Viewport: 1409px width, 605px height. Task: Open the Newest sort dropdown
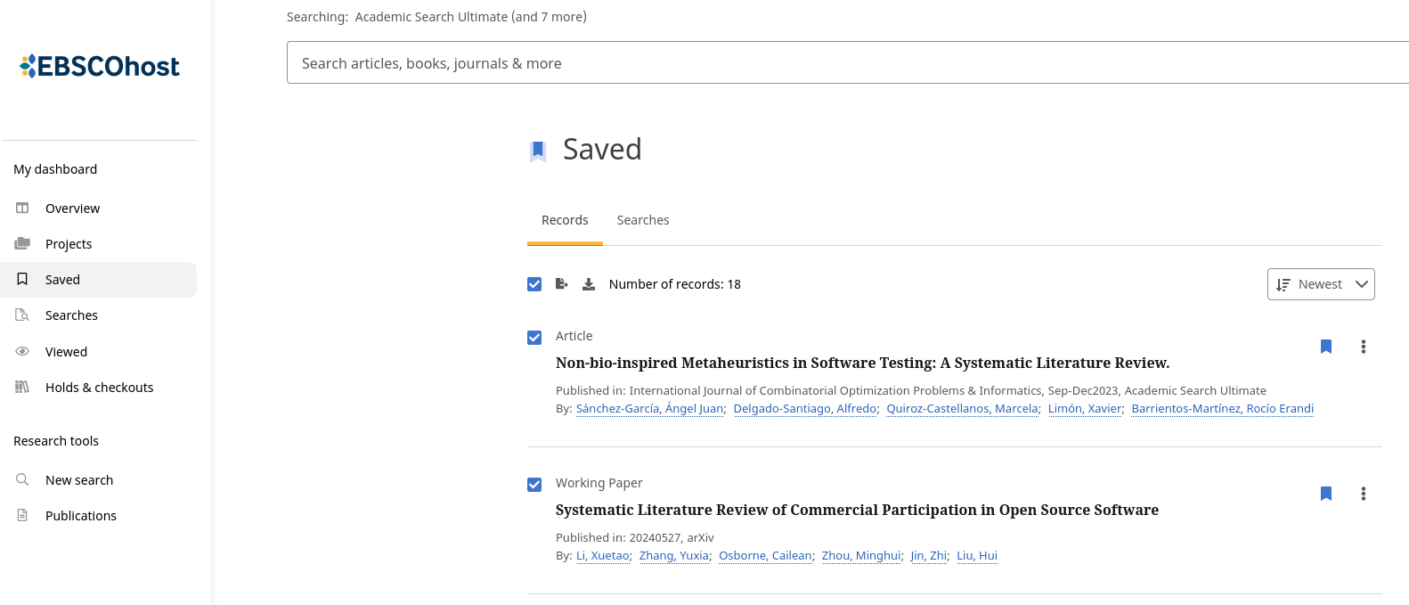1321,284
